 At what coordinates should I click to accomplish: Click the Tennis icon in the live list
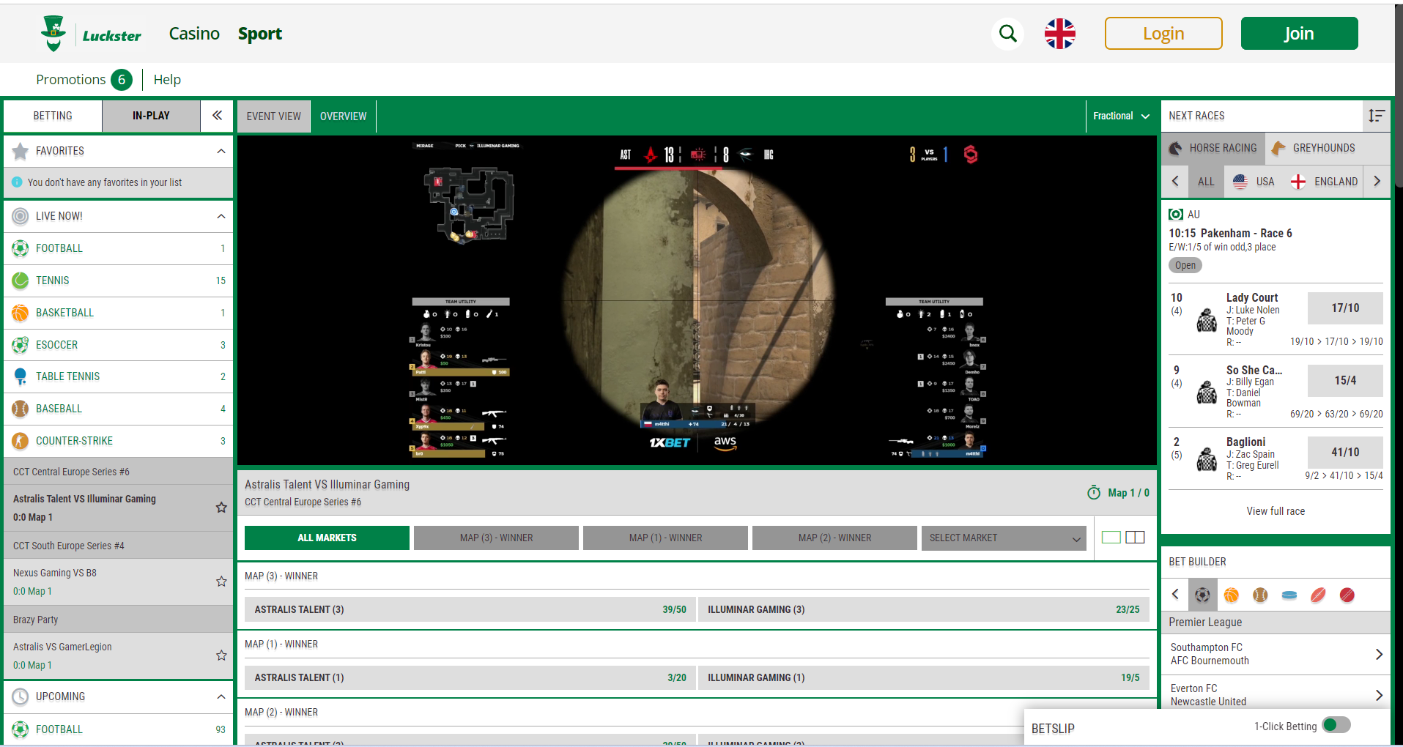(20, 280)
